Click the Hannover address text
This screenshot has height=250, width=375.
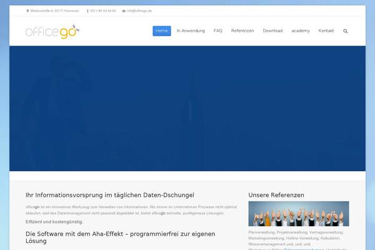[54, 11]
